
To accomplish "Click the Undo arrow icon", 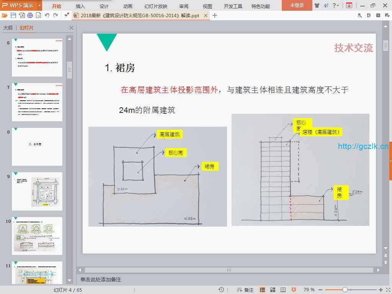I will pyautogui.click(x=47, y=16).
